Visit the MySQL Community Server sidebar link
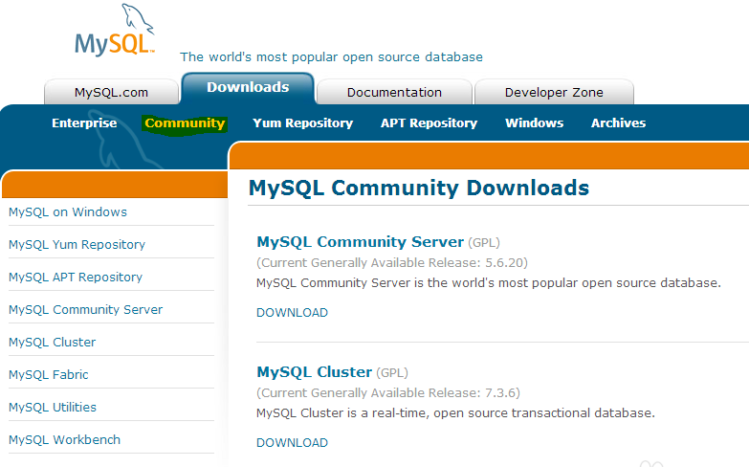 point(85,310)
